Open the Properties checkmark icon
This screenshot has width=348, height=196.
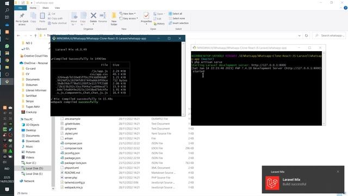click(146, 16)
